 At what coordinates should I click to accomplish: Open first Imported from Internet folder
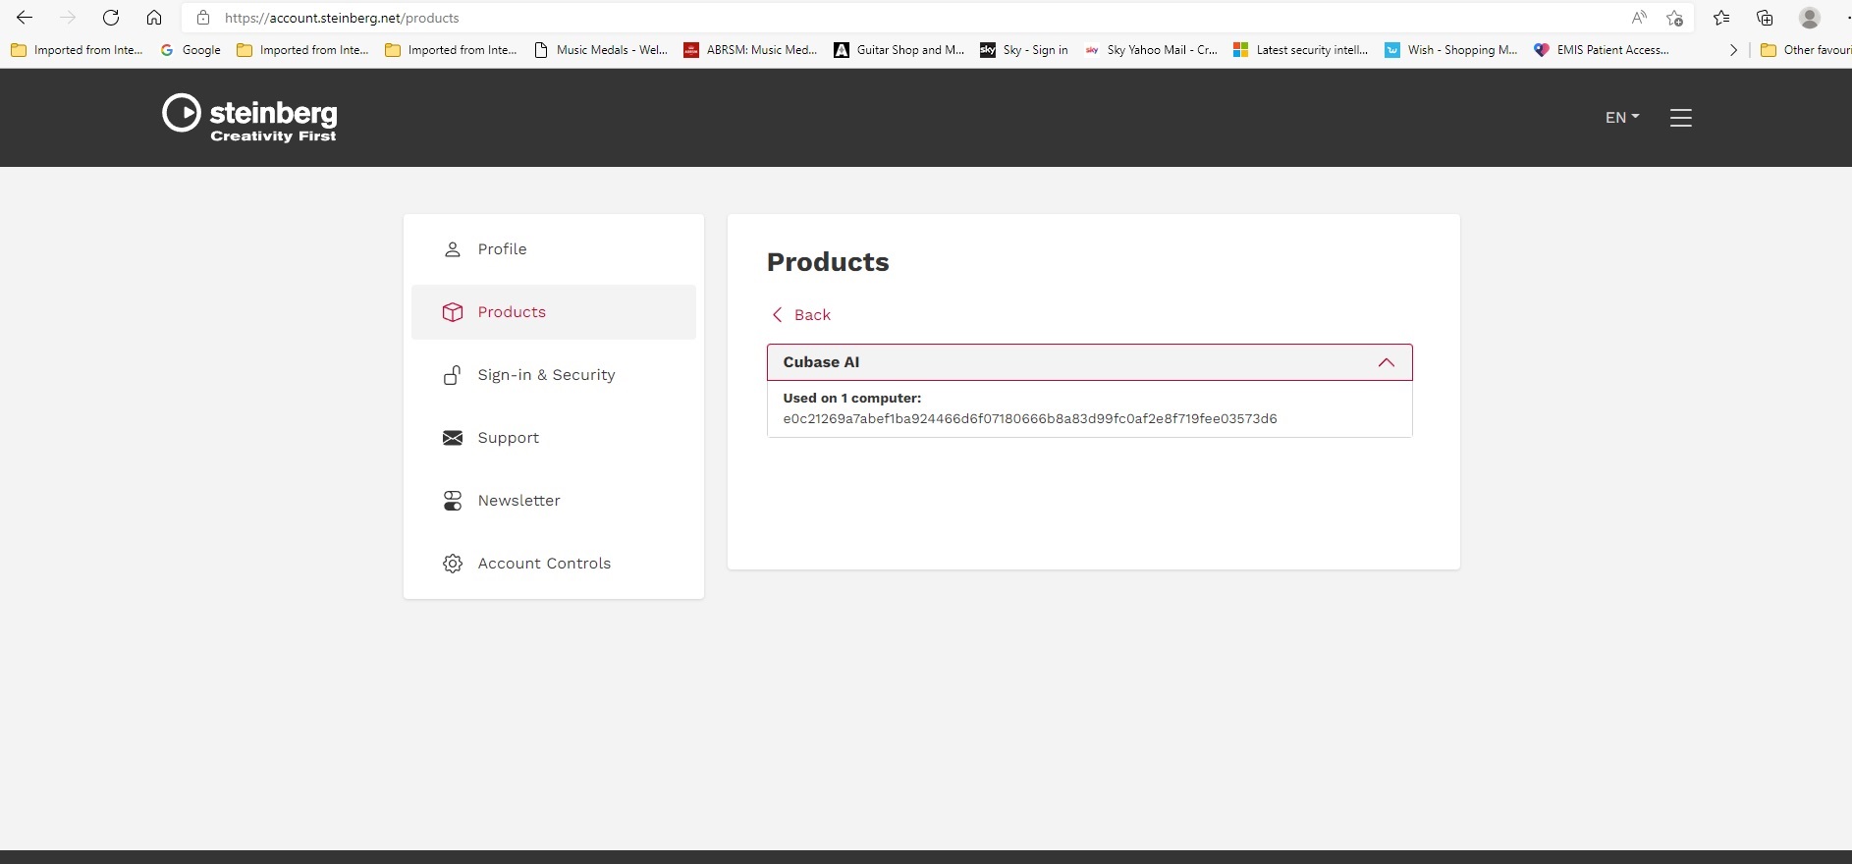click(x=77, y=50)
